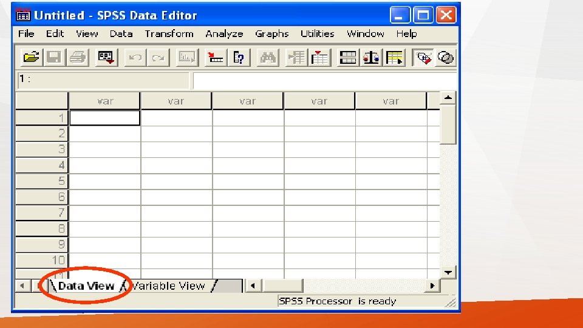583x328 pixels.
Task: Open the Window menu
Action: [366, 34]
